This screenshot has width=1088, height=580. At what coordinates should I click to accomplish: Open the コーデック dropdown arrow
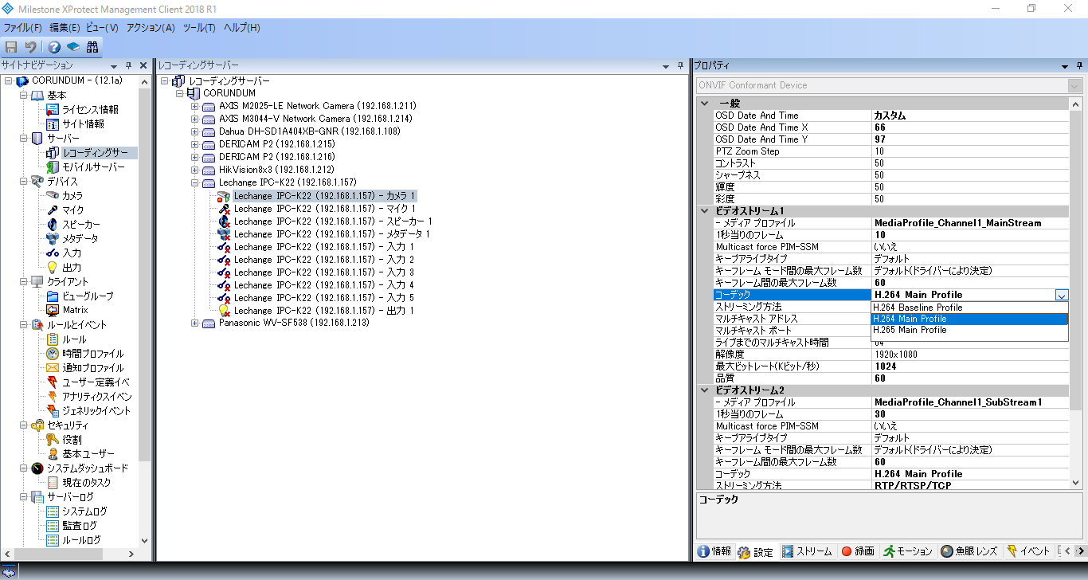[1061, 295]
